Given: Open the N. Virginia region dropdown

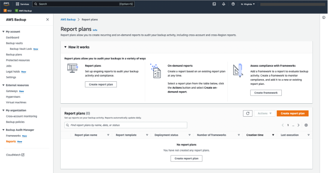Looking at the screenshot, I should (x=248, y=4).
